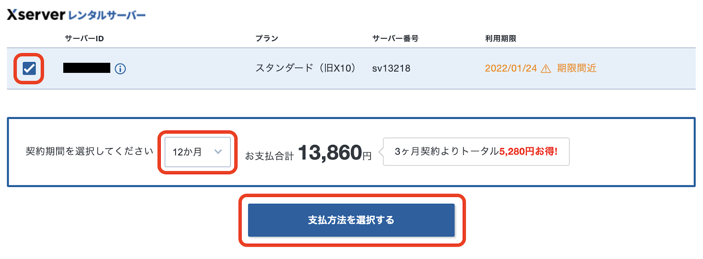Click the サーバー番号 column header
Viewport: 703px width, 259px height.
coord(395,39)
